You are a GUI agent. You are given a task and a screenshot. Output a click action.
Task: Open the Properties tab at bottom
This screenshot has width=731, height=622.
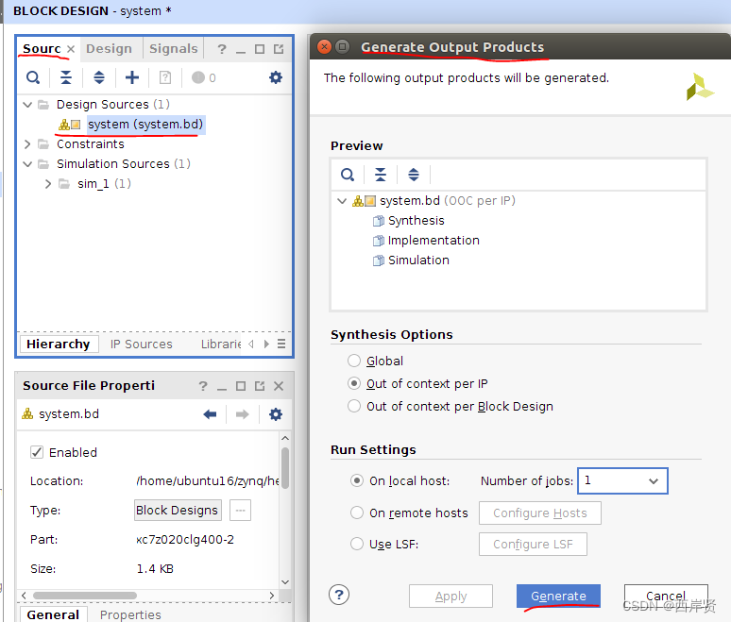point(130,614)
